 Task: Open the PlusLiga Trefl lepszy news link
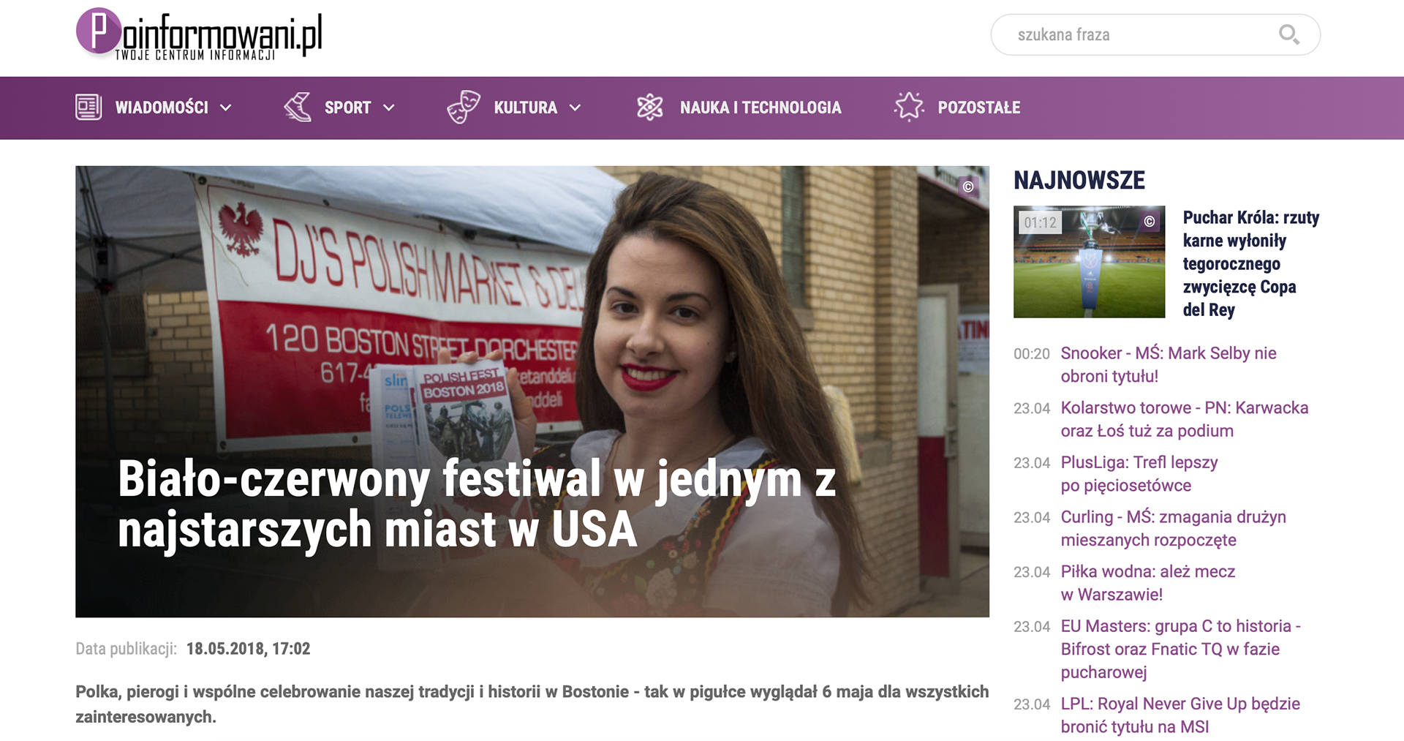pos(1139,473)
